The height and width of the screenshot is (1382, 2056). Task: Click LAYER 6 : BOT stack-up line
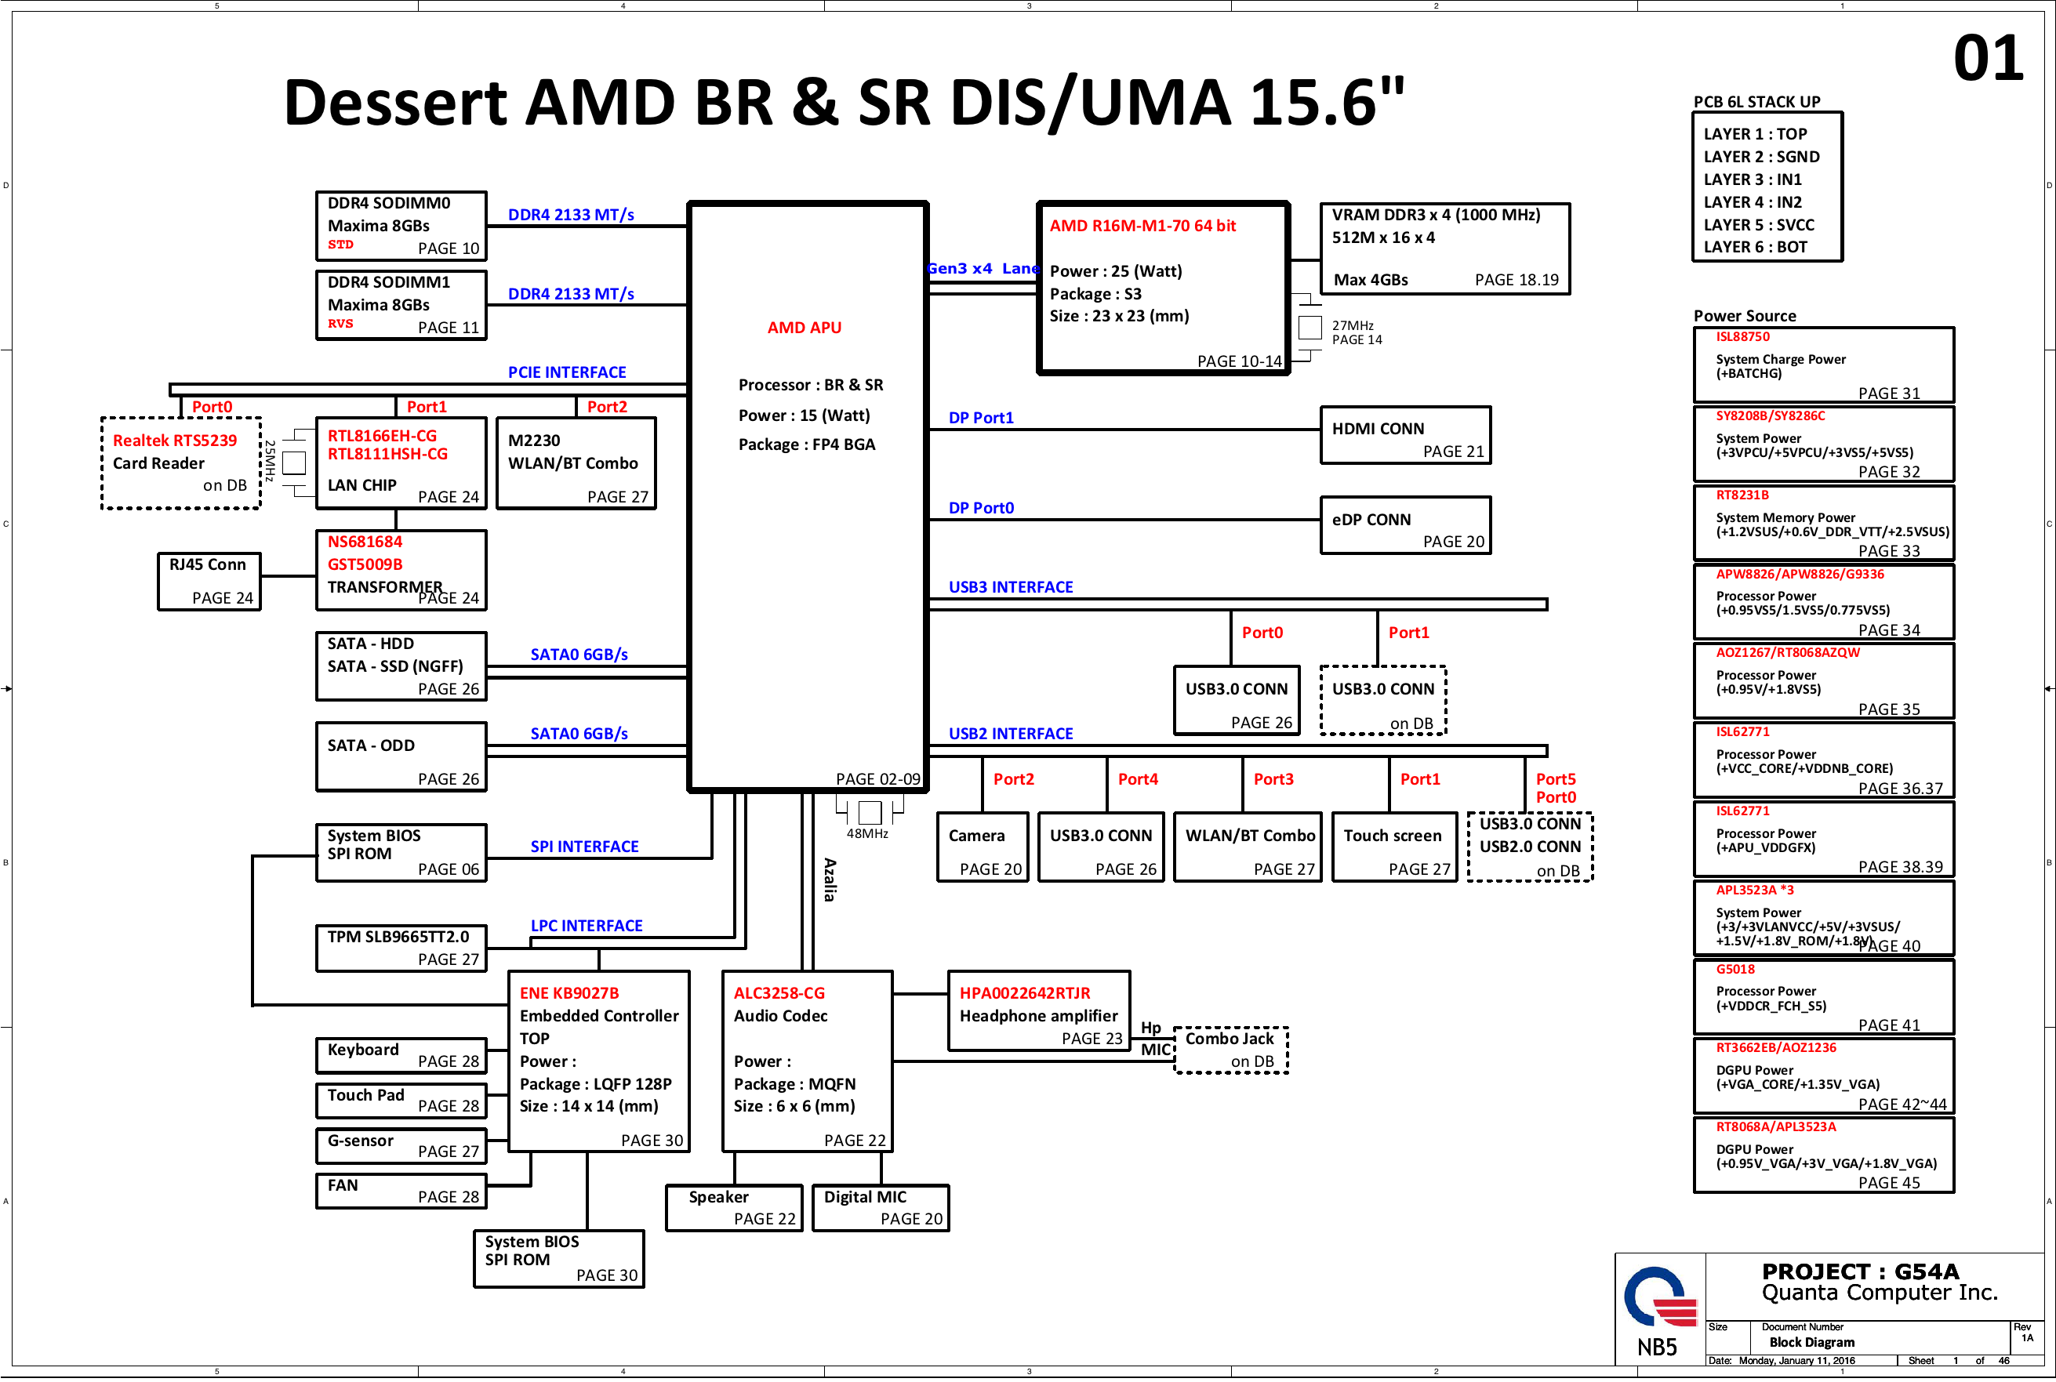1754,248
